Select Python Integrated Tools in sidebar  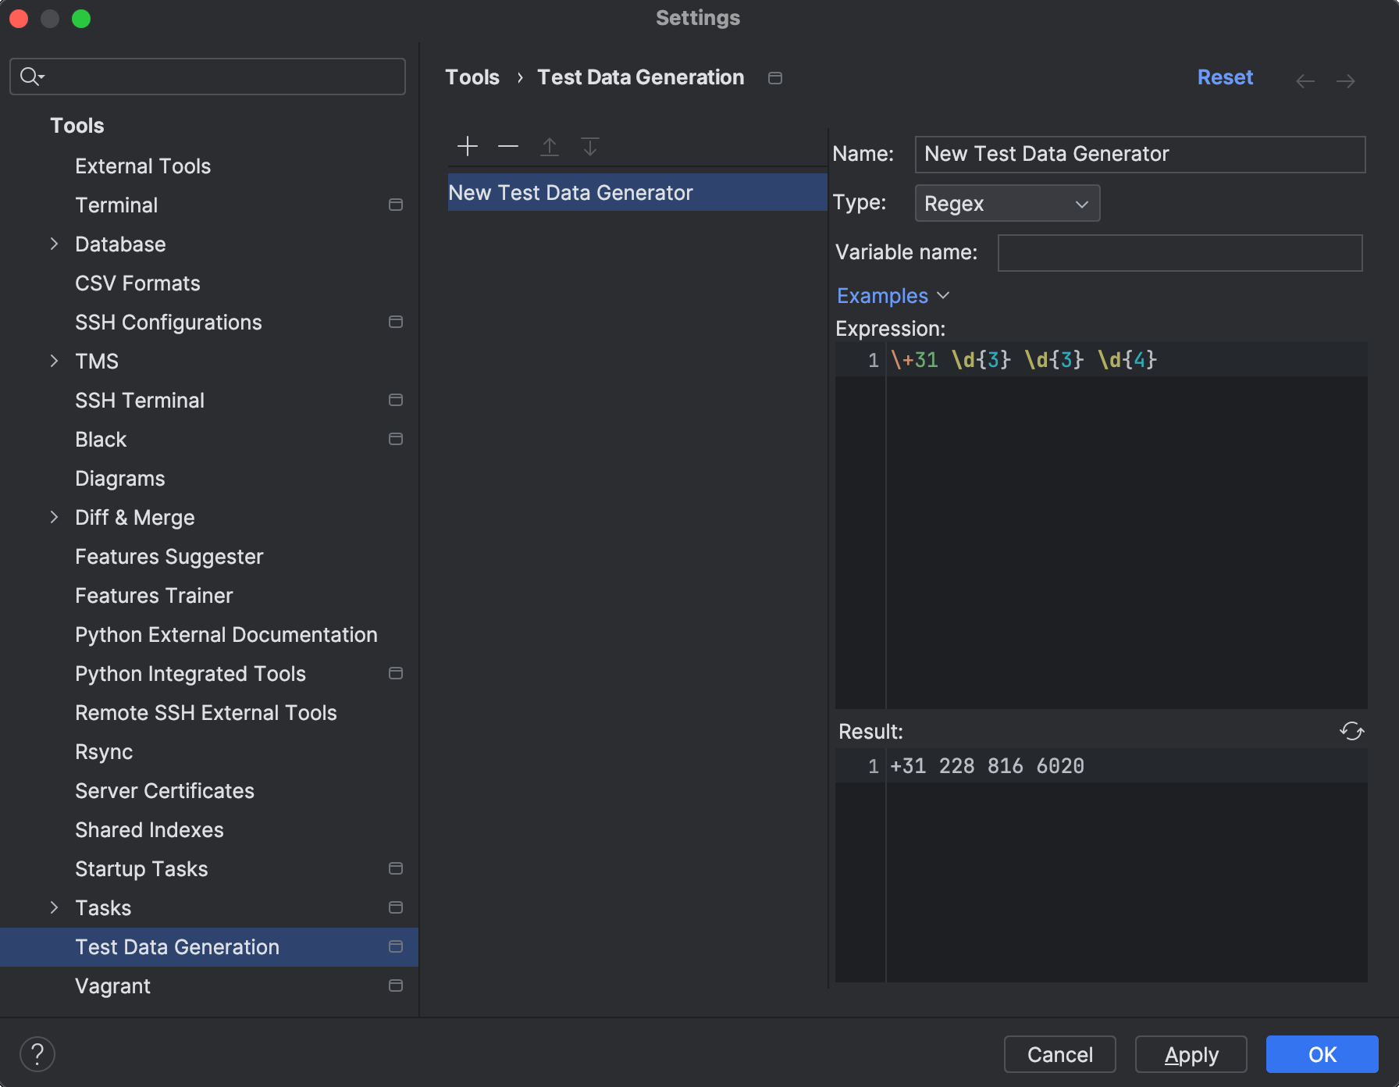coord(190,674)
